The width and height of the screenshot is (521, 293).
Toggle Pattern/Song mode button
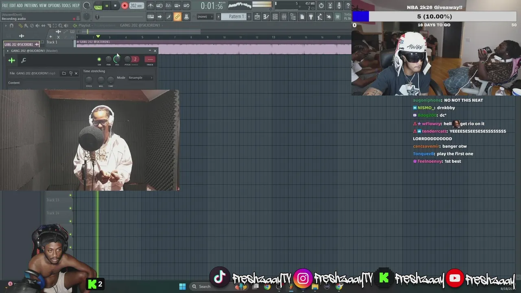pos(98,6)
